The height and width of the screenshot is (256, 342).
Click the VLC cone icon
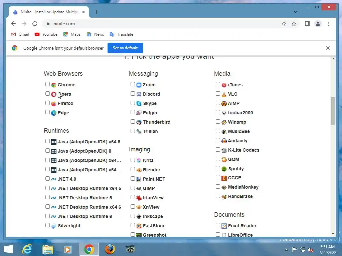tap(224, 94)
